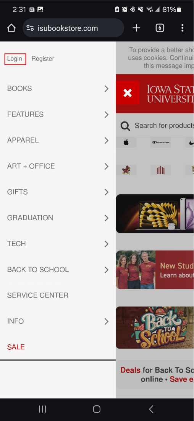194x421 pixels.
Task: Click the Login link
Action: (15, 59)
